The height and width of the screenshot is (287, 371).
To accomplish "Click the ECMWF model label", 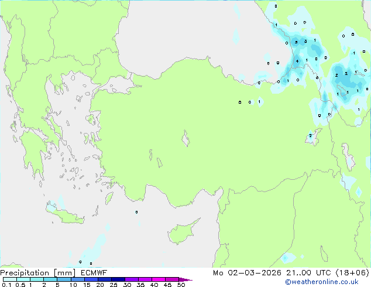I will 94,273.
